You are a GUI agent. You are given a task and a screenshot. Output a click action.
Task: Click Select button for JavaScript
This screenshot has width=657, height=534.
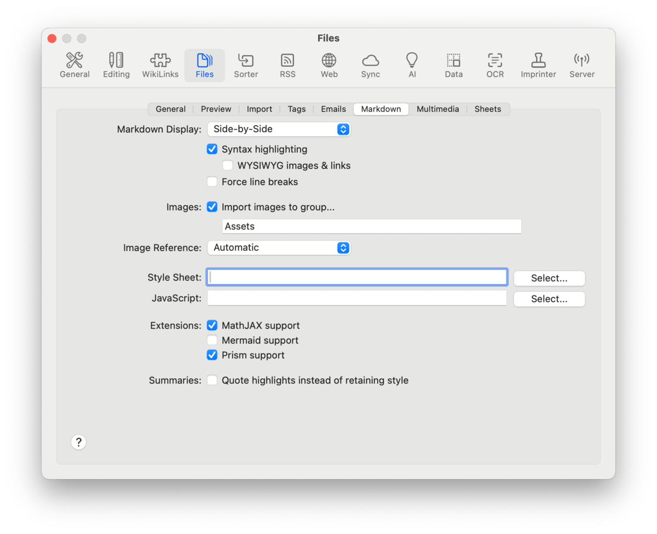coord(549,299)
